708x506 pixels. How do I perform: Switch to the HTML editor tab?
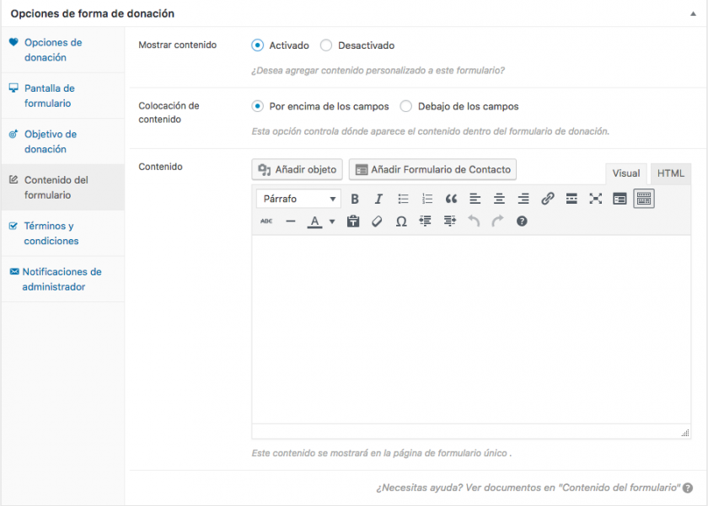[671, 173]
